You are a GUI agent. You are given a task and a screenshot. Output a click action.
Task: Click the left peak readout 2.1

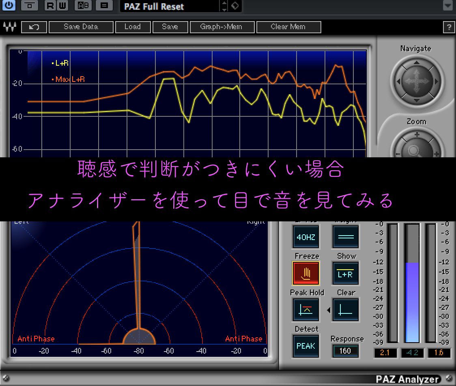(x=385, y=353)
